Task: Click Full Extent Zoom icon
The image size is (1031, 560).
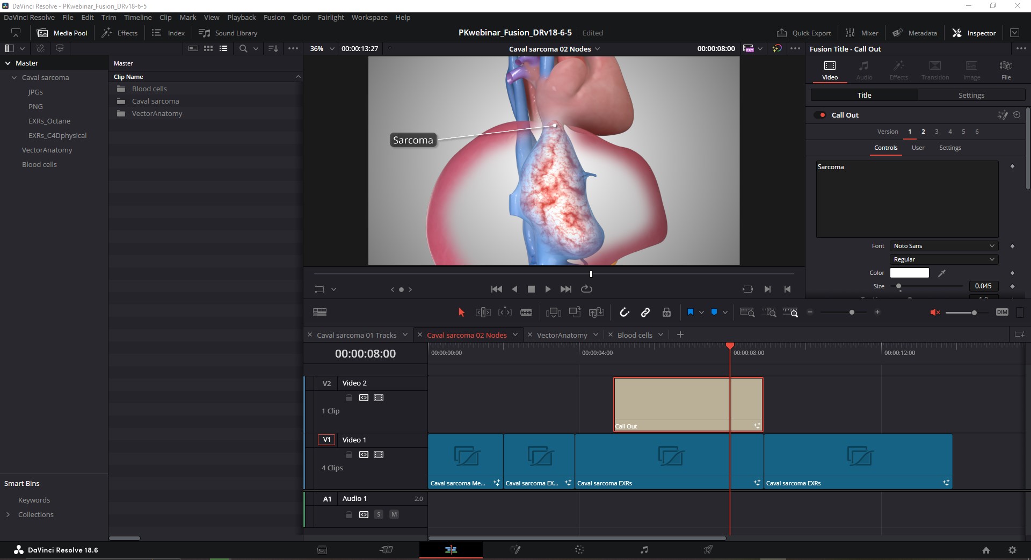Action: click(747, 312)
